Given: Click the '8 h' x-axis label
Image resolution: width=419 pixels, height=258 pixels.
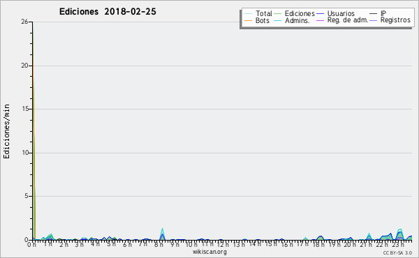Looking at the screenshot, I should [159, 244].
